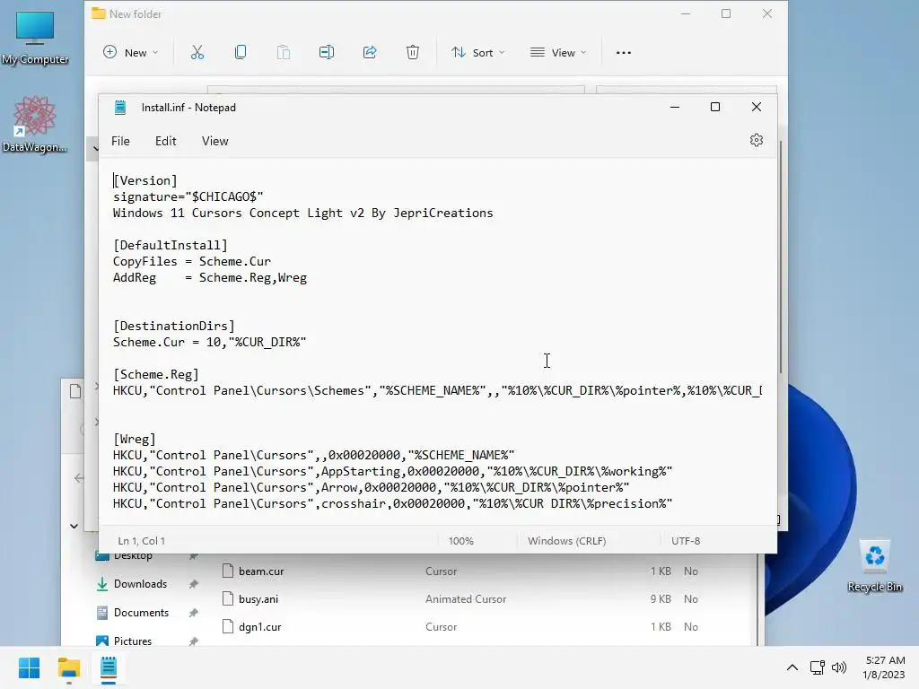
Task: Click the back arrow in background Explorer window
Action: 79,478
